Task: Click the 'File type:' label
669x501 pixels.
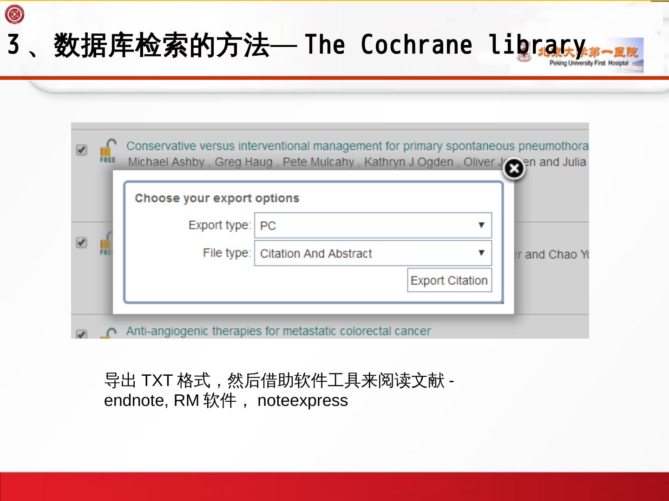Action: coord(227,253)
